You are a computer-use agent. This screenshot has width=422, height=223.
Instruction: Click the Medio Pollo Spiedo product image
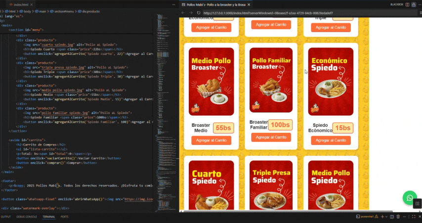[331, 185]
